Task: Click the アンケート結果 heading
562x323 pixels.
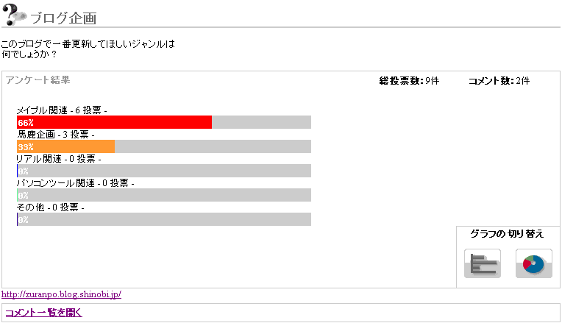Action: [38, 80]
